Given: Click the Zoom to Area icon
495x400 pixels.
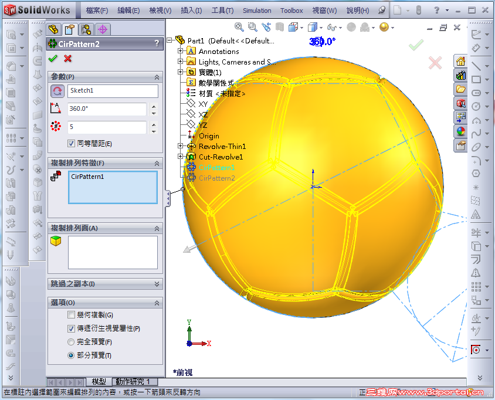Looking at the screenshot, I should click(x=253, y=27).
